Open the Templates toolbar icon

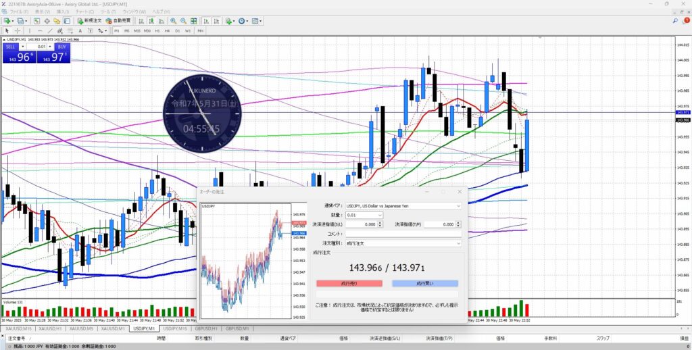pos(256,21)
